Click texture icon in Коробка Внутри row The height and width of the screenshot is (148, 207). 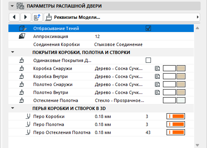tap(157, 76)
